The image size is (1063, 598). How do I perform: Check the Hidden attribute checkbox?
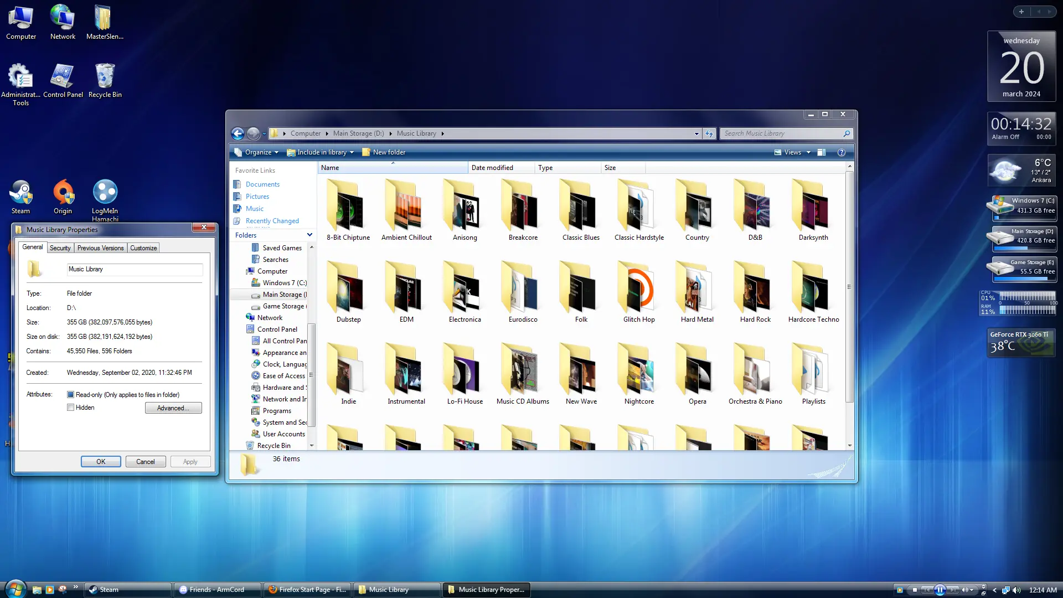click(x=70, y=408)
